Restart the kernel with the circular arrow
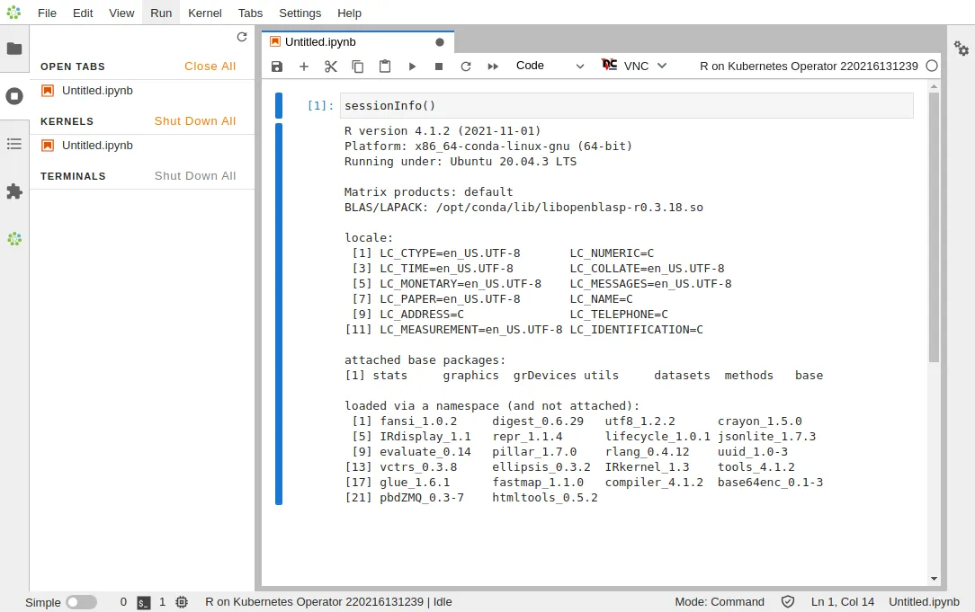 tap(466, 67)
